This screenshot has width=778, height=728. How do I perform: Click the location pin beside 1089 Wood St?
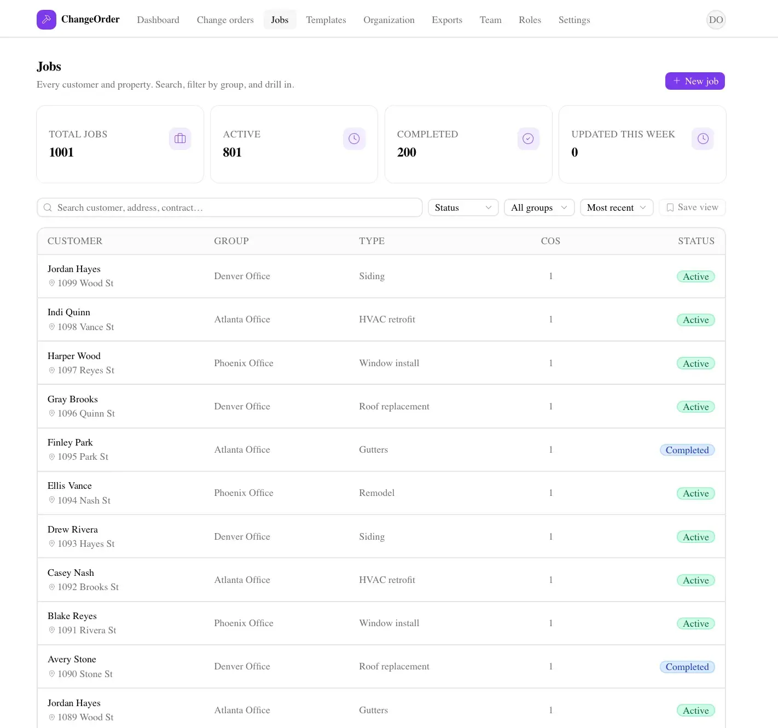52,717
